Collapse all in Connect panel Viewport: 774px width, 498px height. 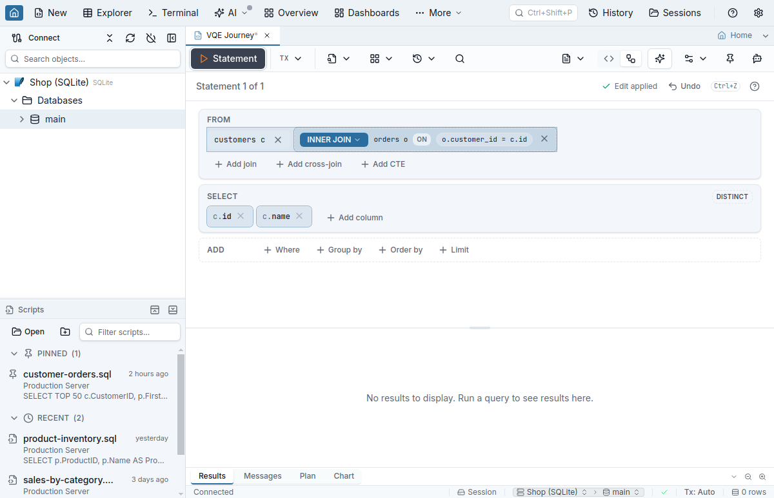click(110, 38)
